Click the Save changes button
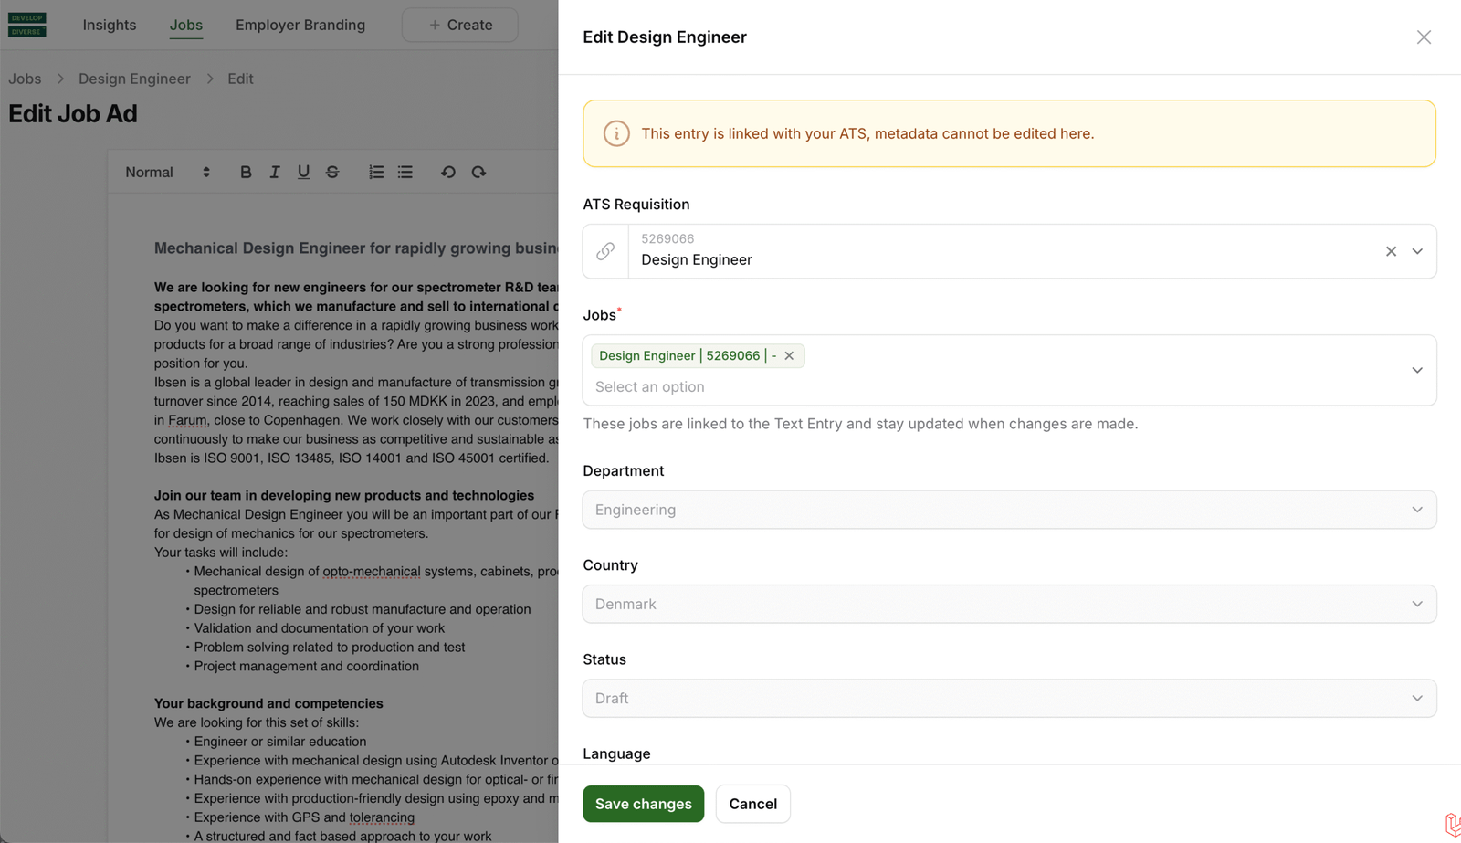 (643, 804)
